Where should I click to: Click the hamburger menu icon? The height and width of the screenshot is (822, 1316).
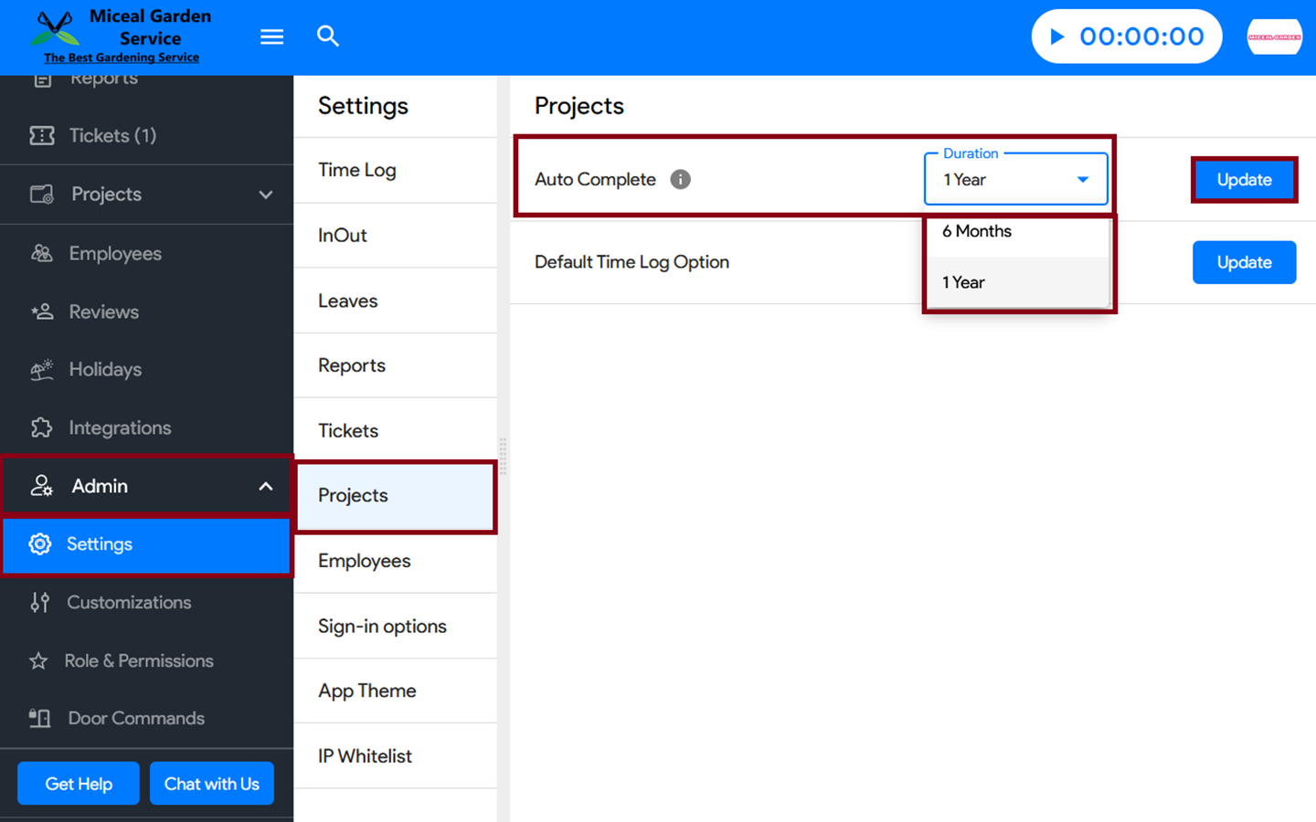[x=271, y=37]
